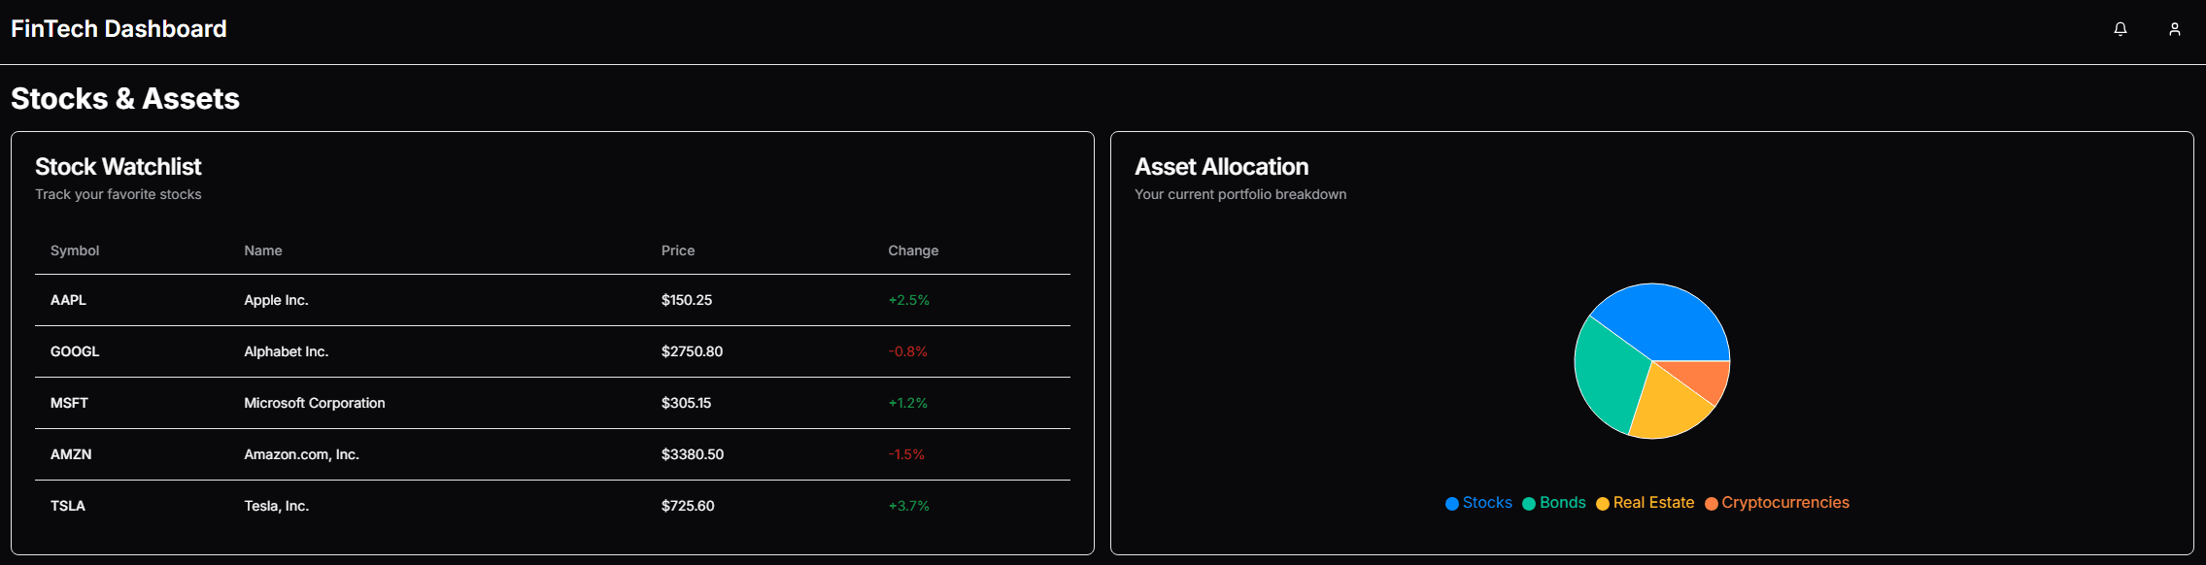Click the FinTech Dashboard title

[119, 29]
